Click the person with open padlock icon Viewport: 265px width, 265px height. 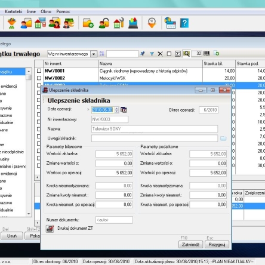pyautogui.click(x=104, y=23)
